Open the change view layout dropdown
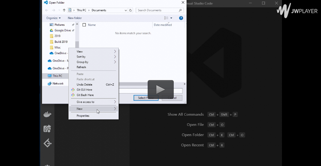The height and width of the screenshot is (166, 321). click(x=169, y=18)
